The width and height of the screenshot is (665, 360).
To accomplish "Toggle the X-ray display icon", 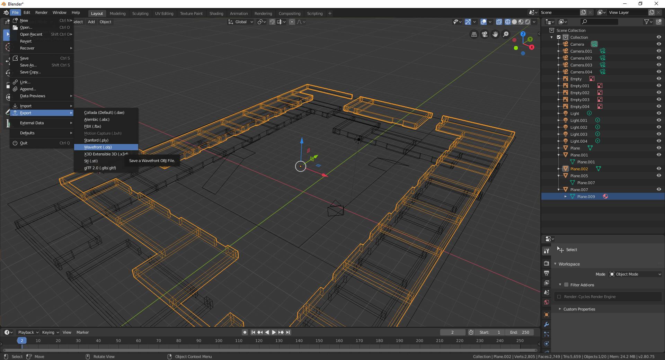I will 499,22.
